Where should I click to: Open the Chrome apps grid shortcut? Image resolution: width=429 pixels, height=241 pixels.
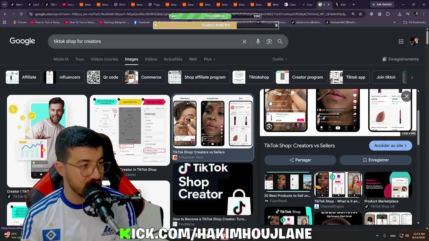pyautogui.click(x=4, y=22)
